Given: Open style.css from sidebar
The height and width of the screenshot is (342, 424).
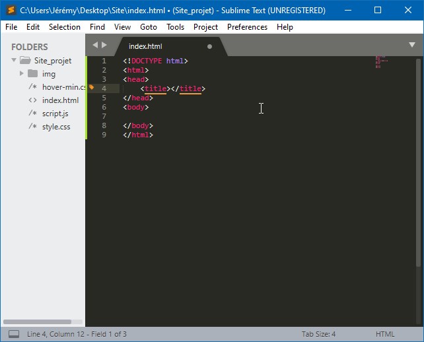Looking at the screenshot, I should [x=56, y=127].
